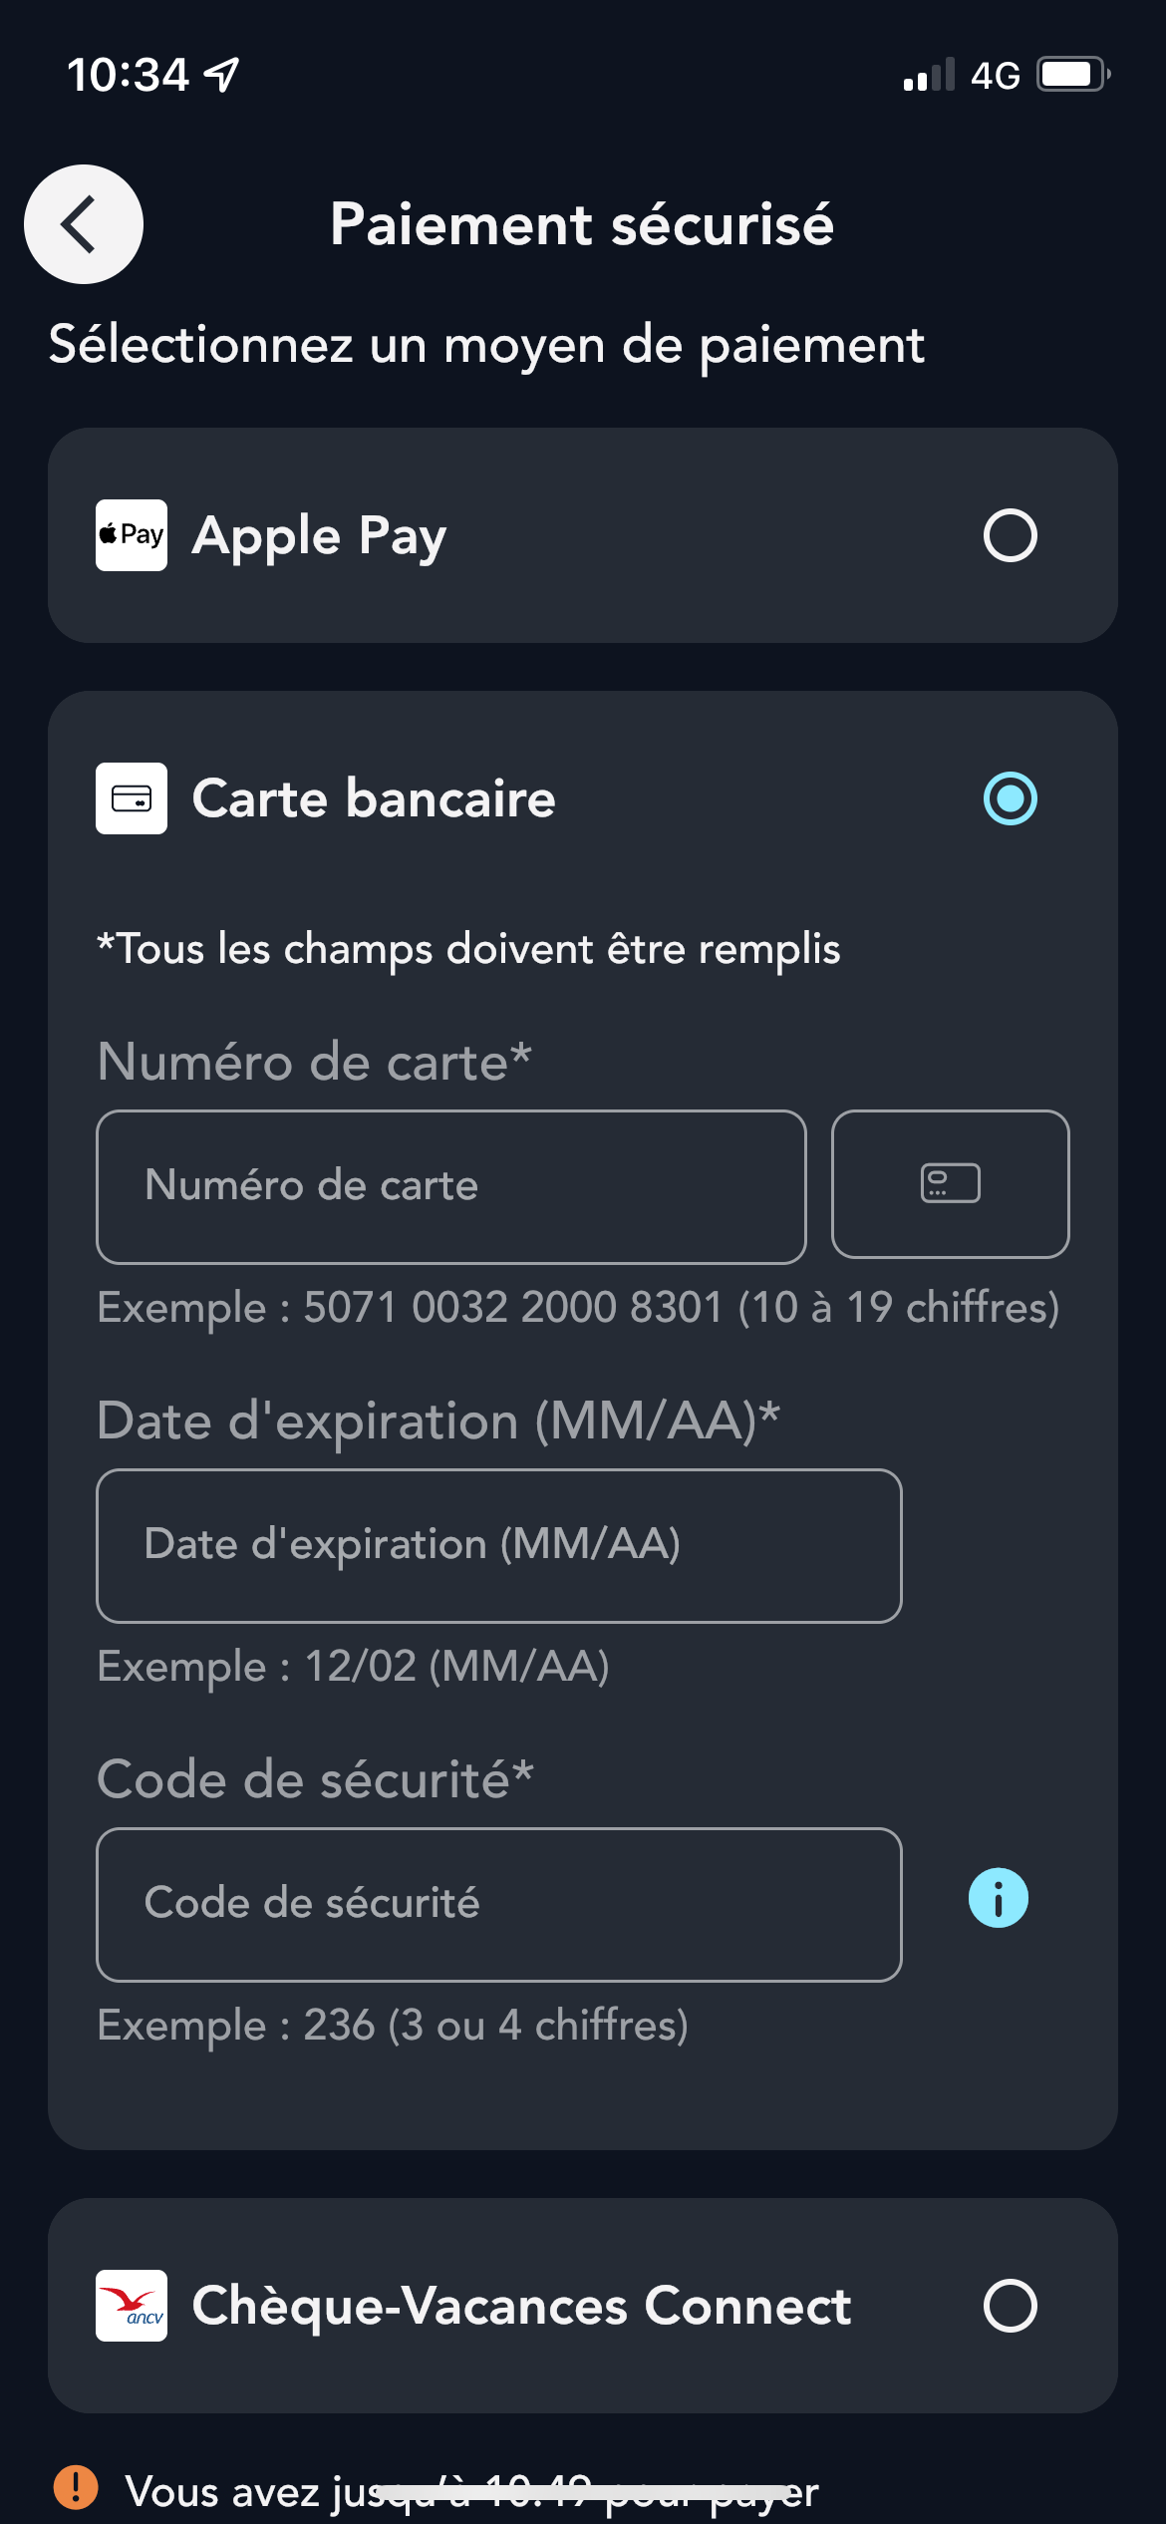Click the ANCV Chèque-Vacances Connect logo
This screenshot has height=2524, width=1166.
pos(131,2306)
